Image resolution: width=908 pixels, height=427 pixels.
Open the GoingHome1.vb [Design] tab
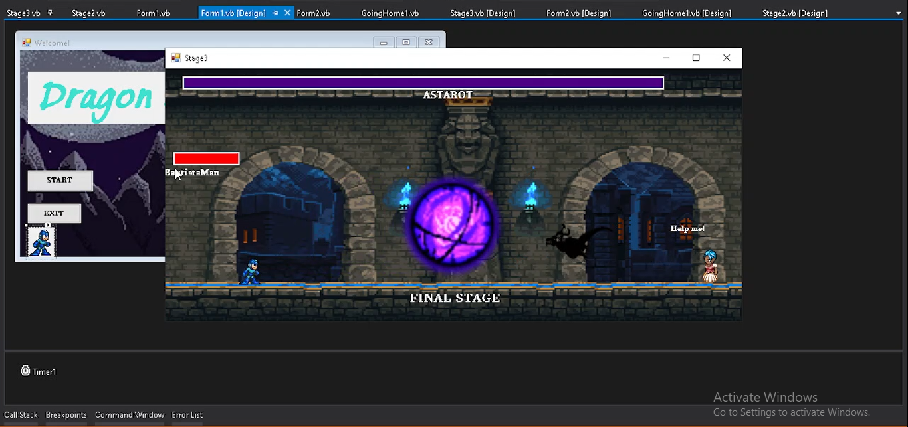(686, 13)
